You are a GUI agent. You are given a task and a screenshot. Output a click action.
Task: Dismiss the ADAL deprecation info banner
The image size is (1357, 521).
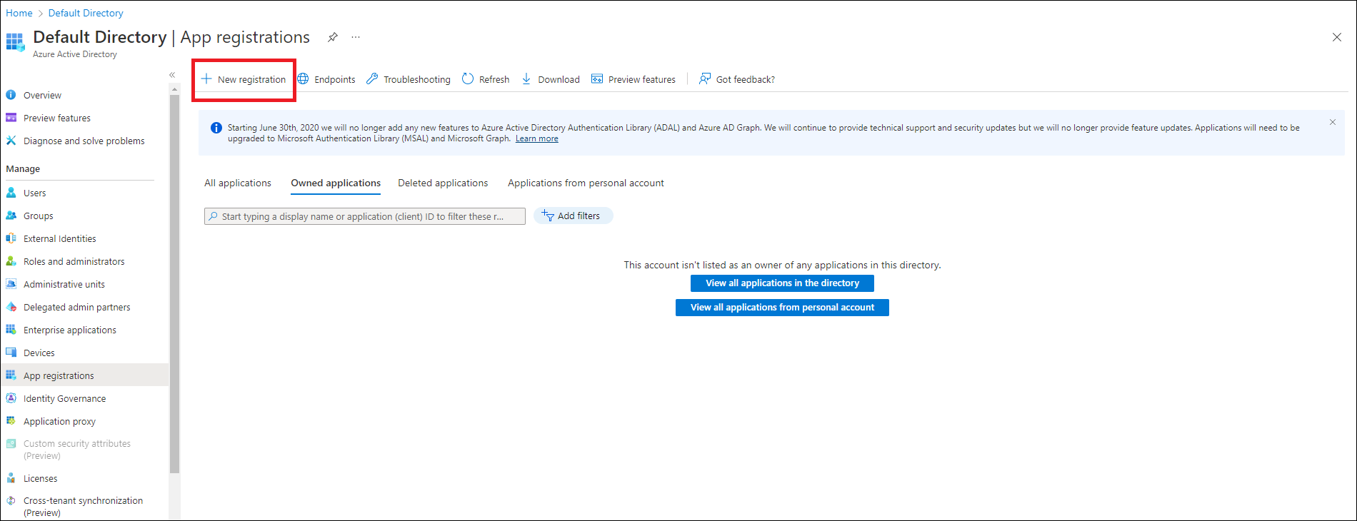(x=1332, y=122)
